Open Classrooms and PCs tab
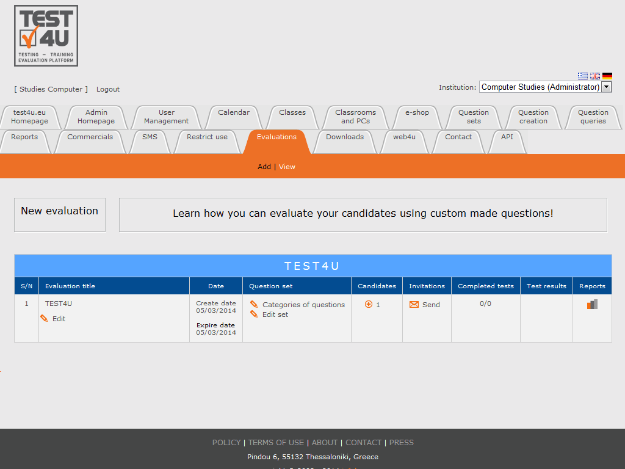The image size is (625, 469). 356,117
